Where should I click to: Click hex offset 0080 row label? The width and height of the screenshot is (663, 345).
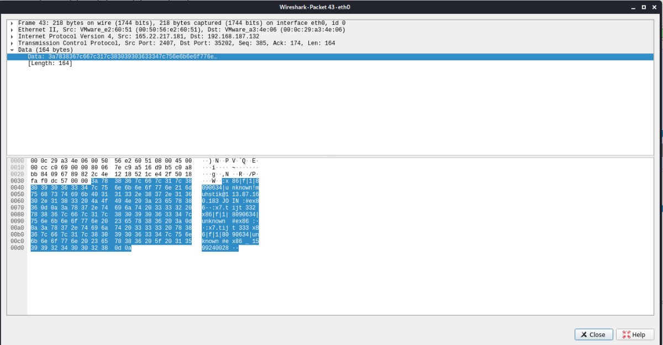point(17,214)
